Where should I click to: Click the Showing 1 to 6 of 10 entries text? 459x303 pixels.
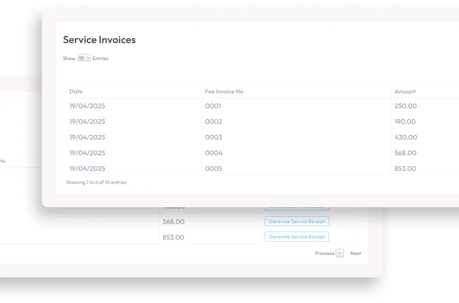[x=96, y=182]
